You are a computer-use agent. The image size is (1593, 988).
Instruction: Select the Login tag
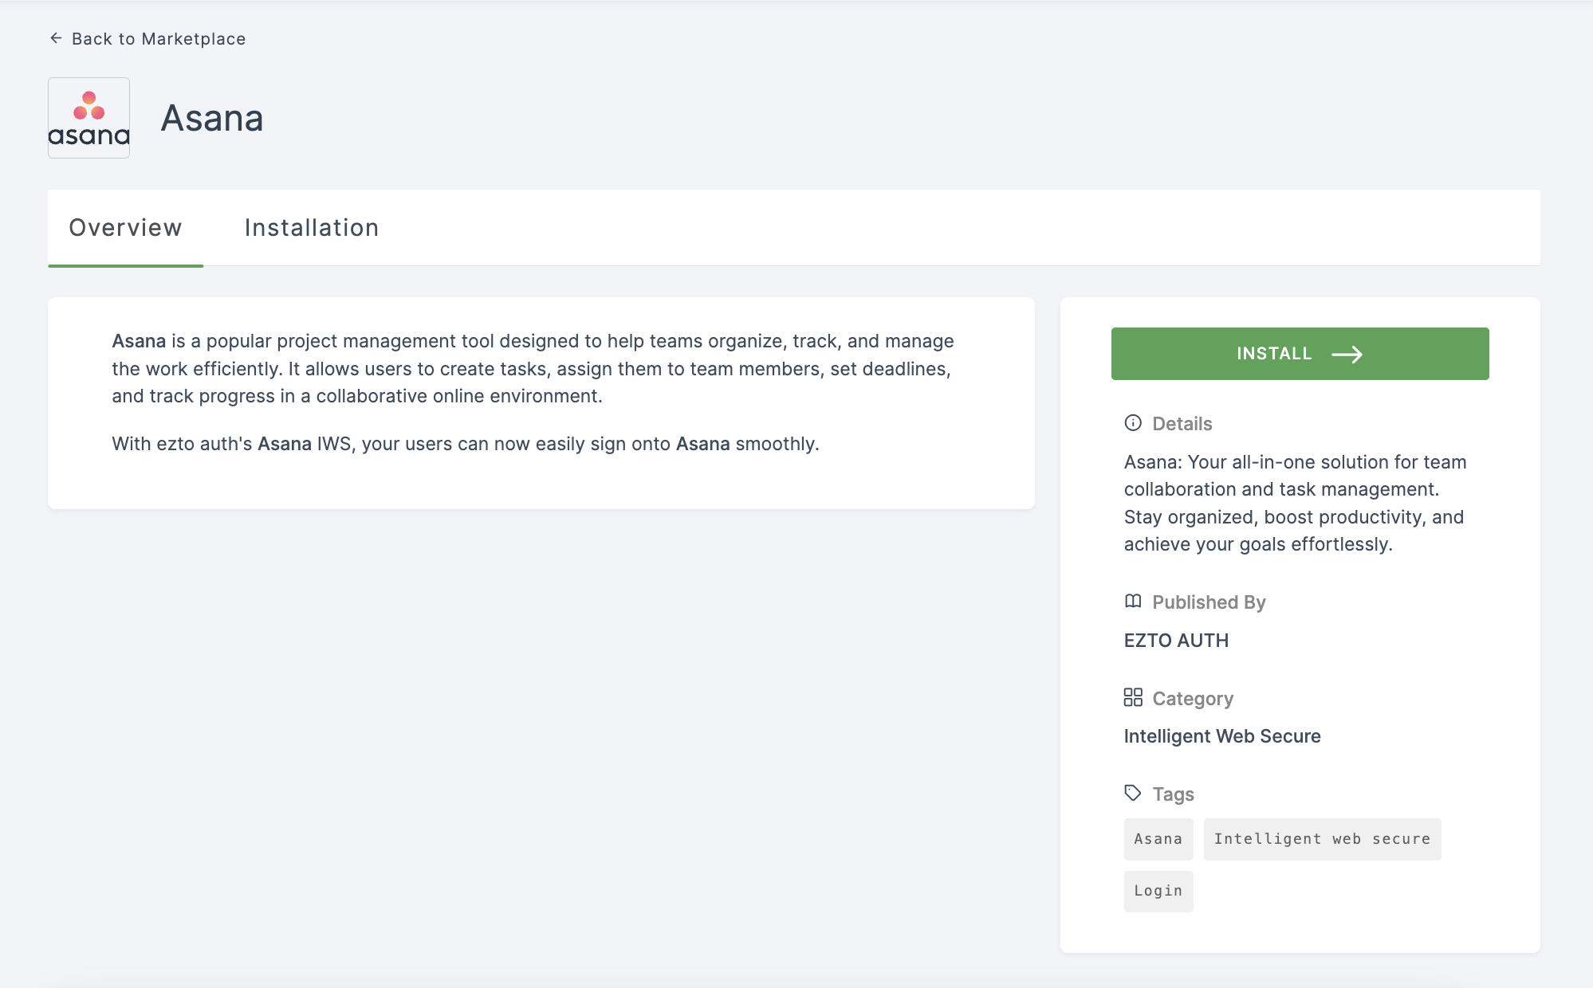click(1158, 891)
